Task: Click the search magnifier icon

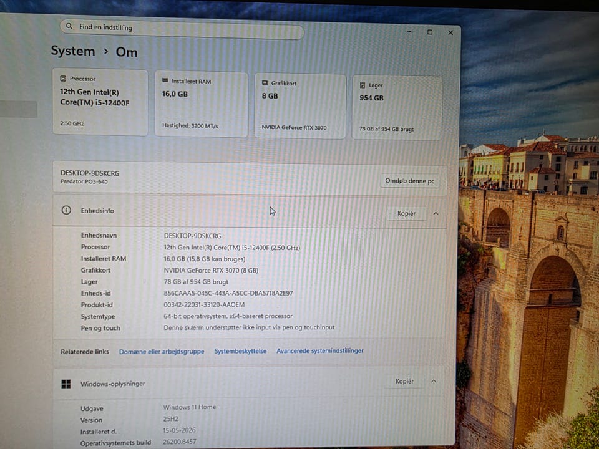Action: pos(69,26)
